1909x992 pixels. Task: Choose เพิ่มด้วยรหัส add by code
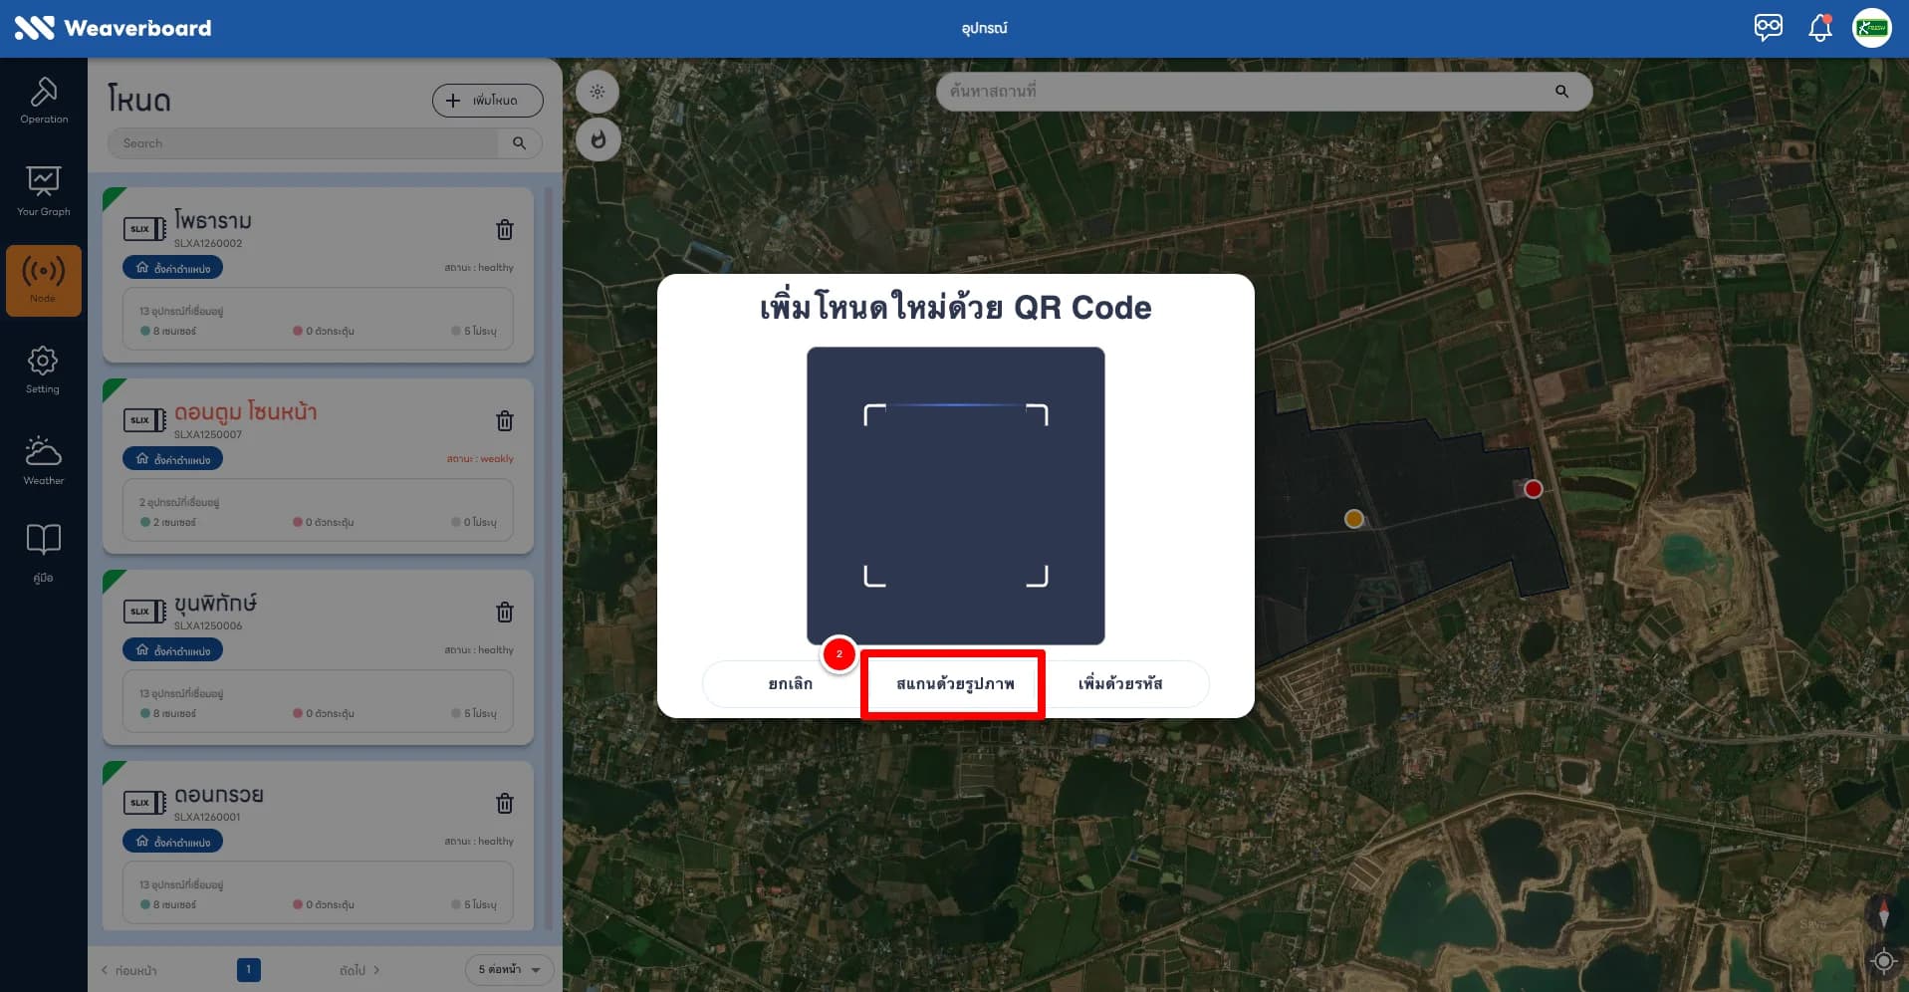pyautogui.click(x=1120, y=684)
